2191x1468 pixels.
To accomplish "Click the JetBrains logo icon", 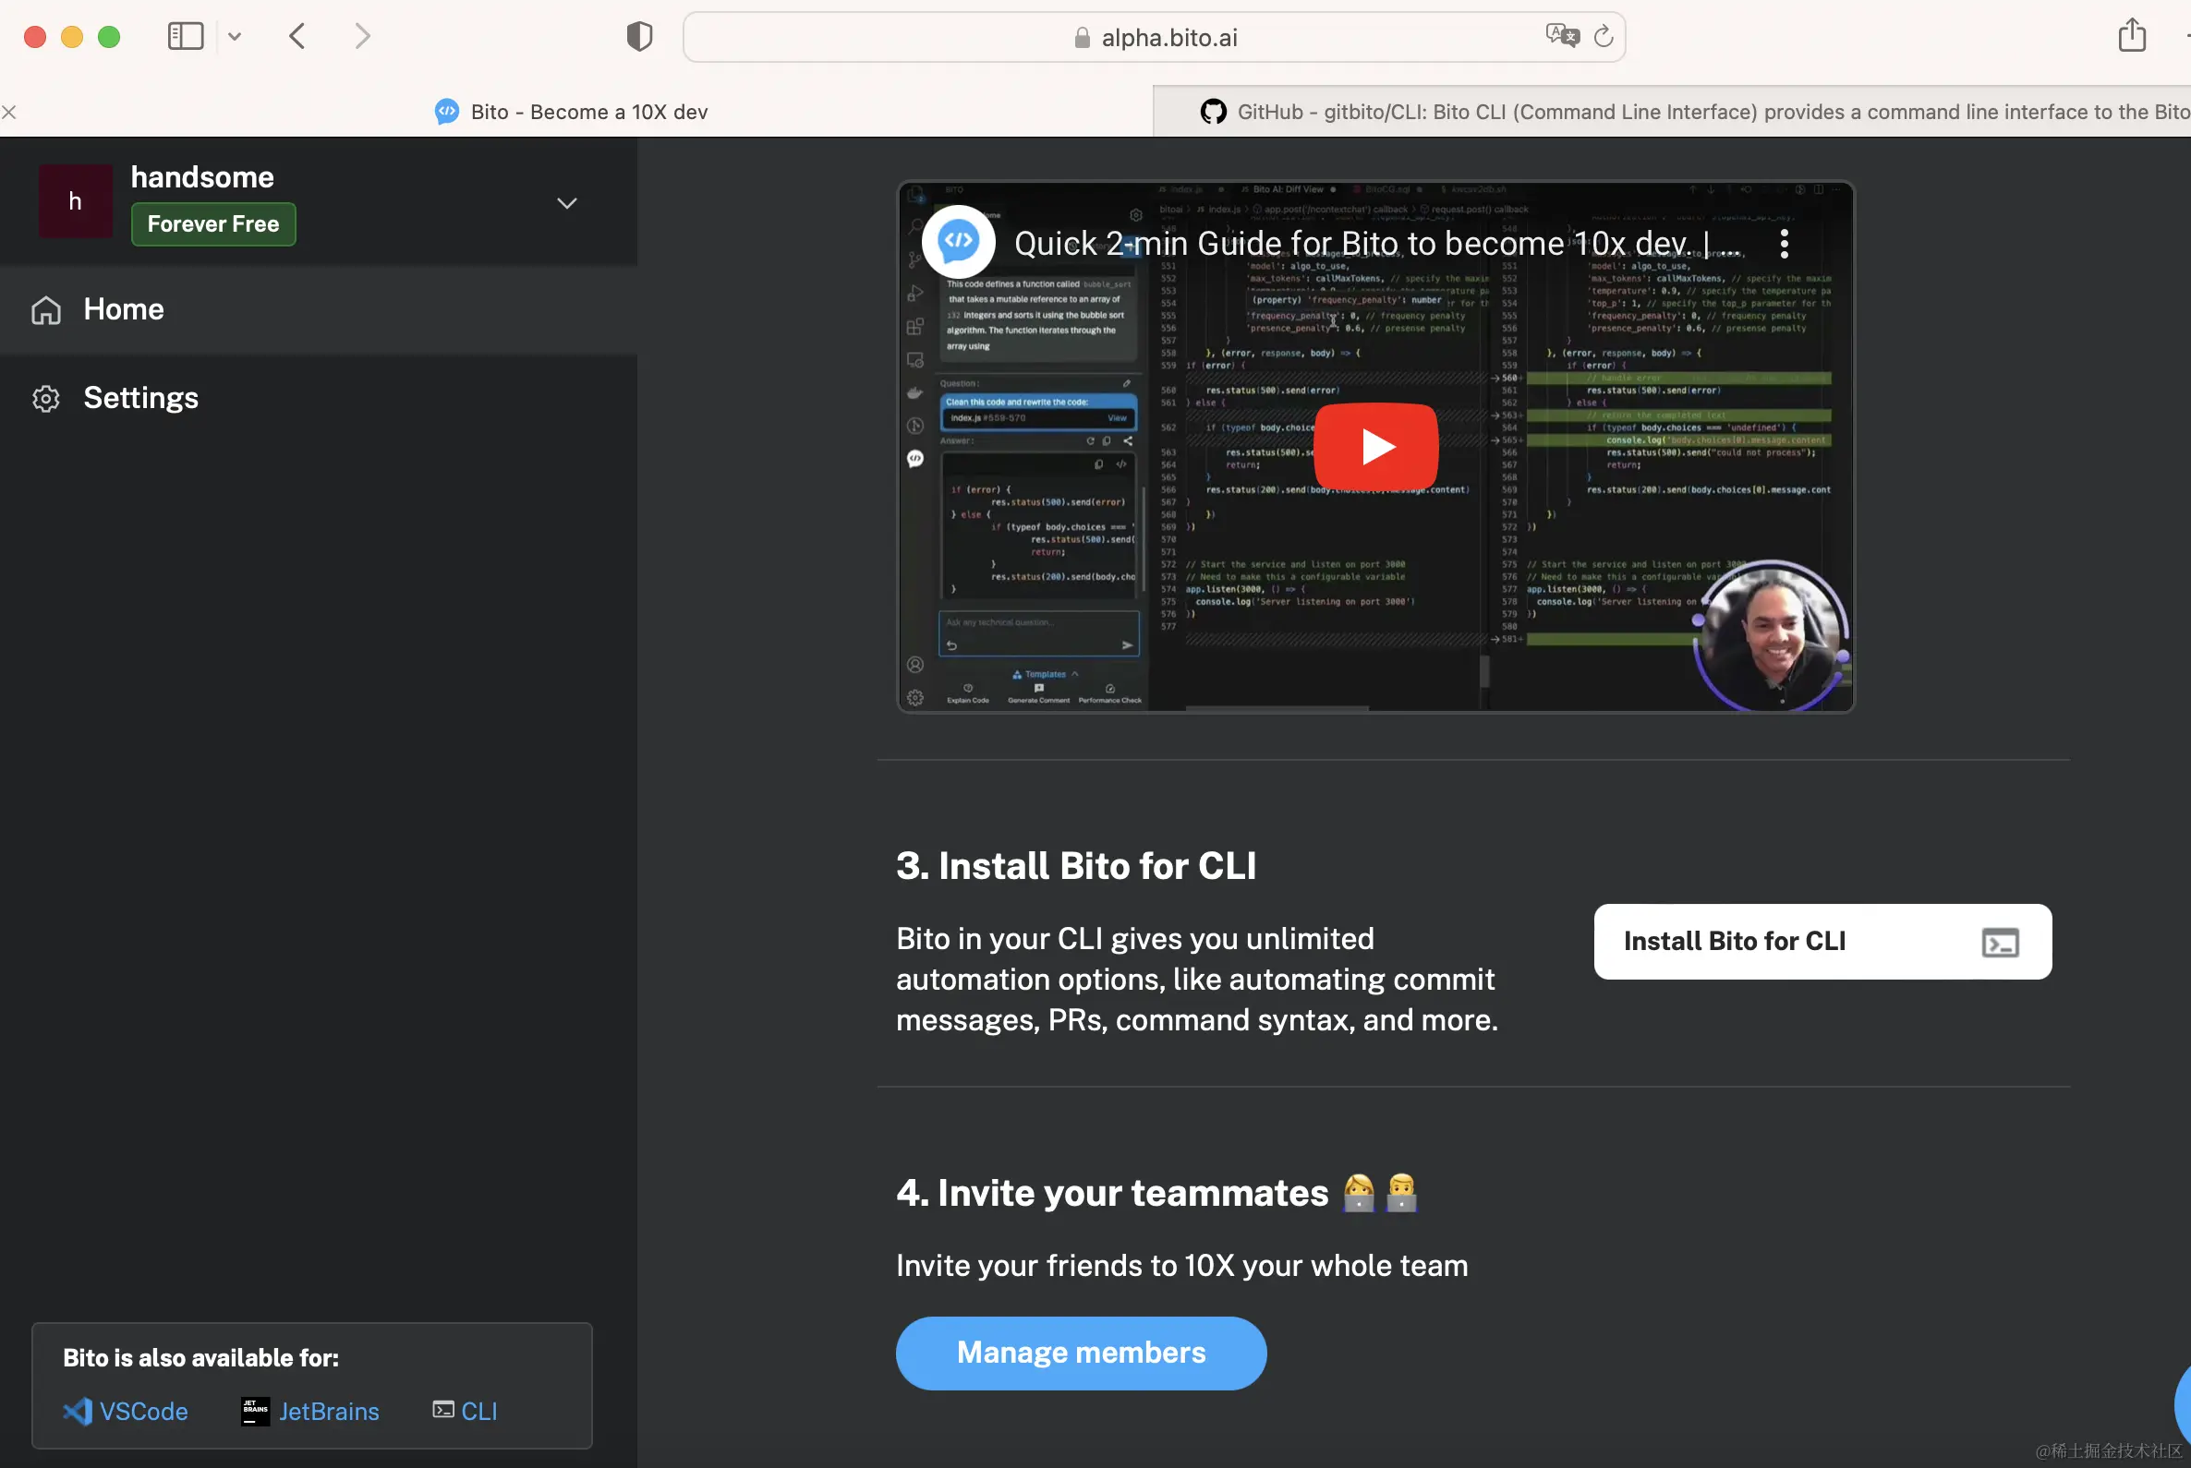I will [255, 1411].
